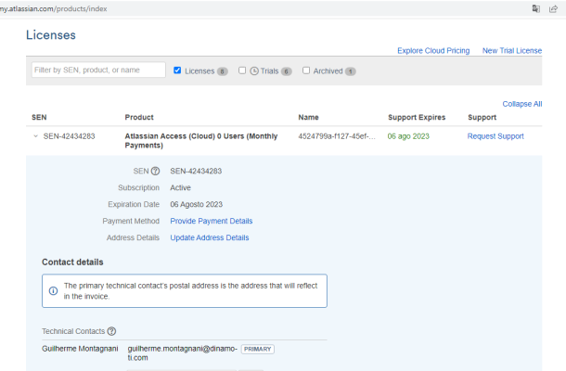
Task: Click SEN-42434283 in the table row
Action: [69, 136]
